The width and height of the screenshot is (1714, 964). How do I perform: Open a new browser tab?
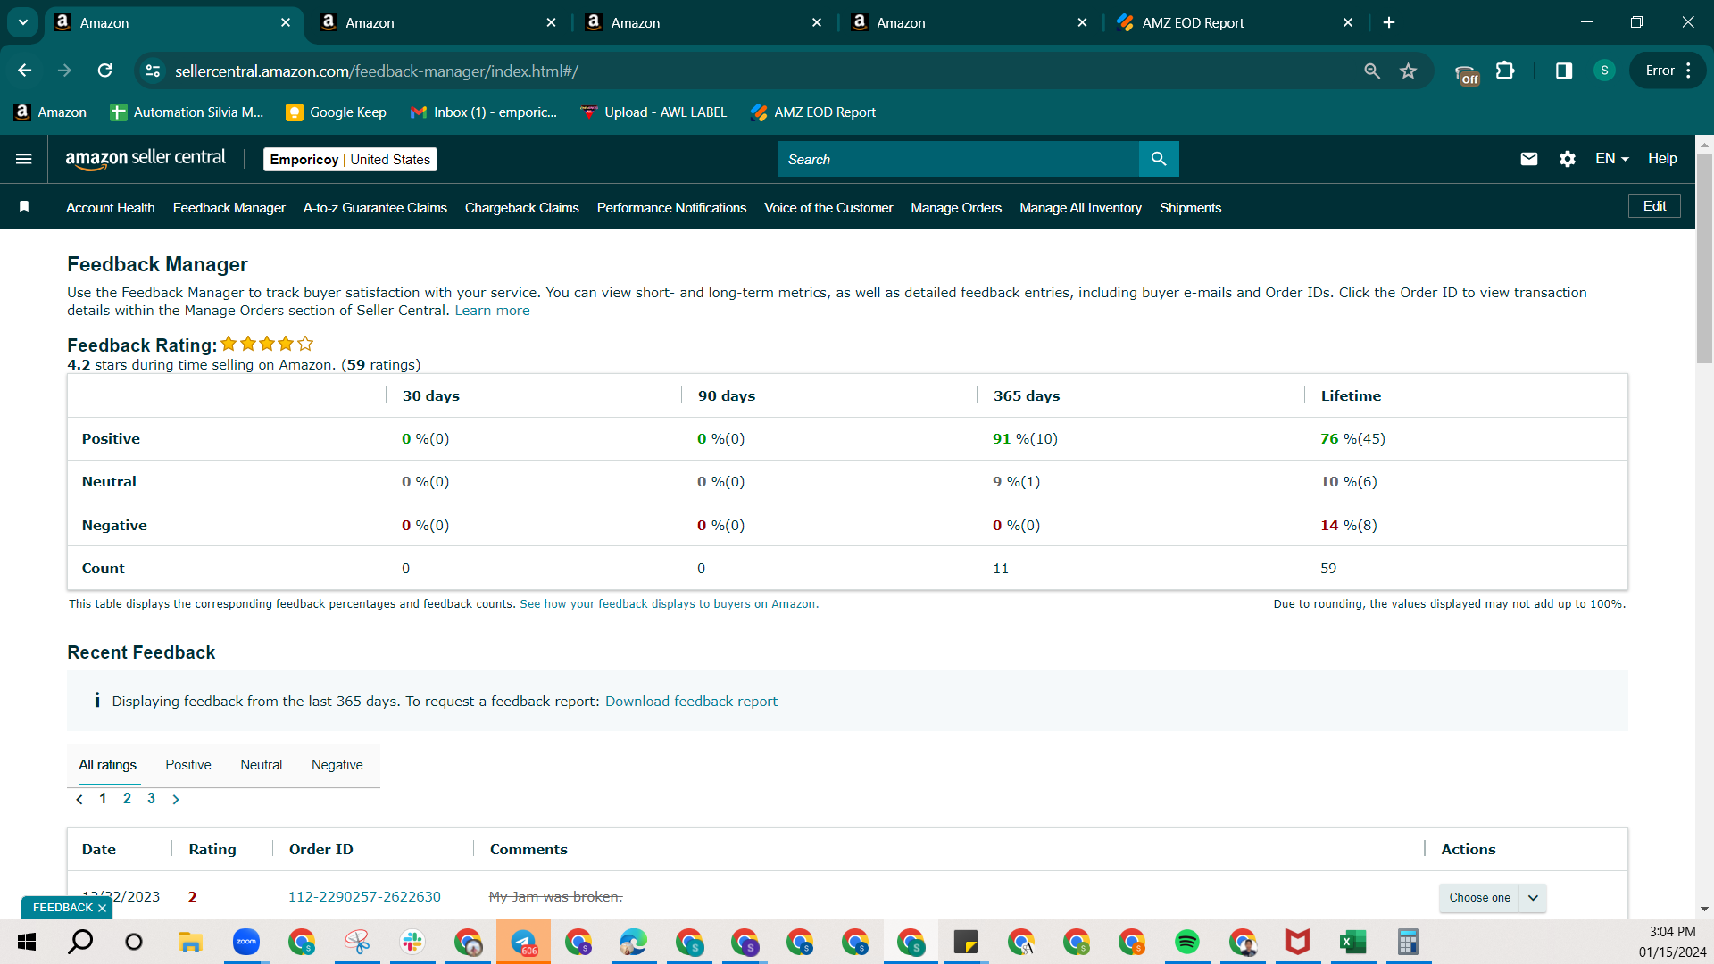point(1389,22)
